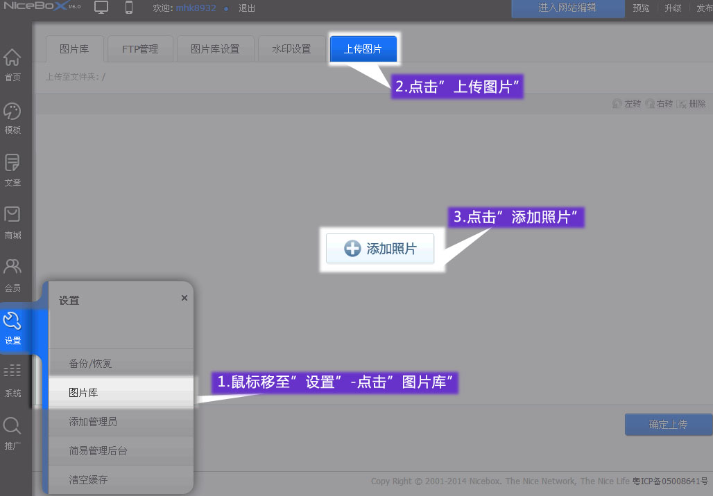Close the 设置 popup menu
Screen dimensions: 713x496
tap(184, 298)
